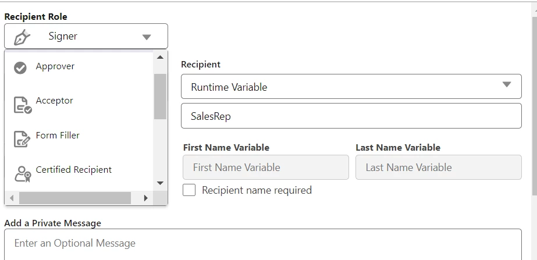
Task: Click the Acceptor document icon
Action: (22, 105)
